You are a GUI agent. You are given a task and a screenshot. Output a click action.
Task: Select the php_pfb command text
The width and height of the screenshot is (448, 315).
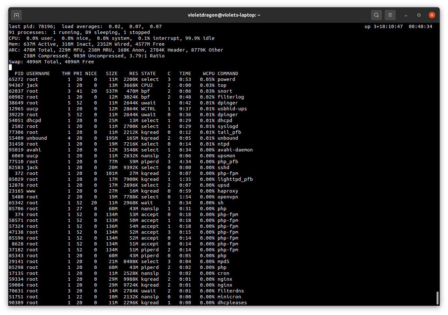[x=228, y=162]
